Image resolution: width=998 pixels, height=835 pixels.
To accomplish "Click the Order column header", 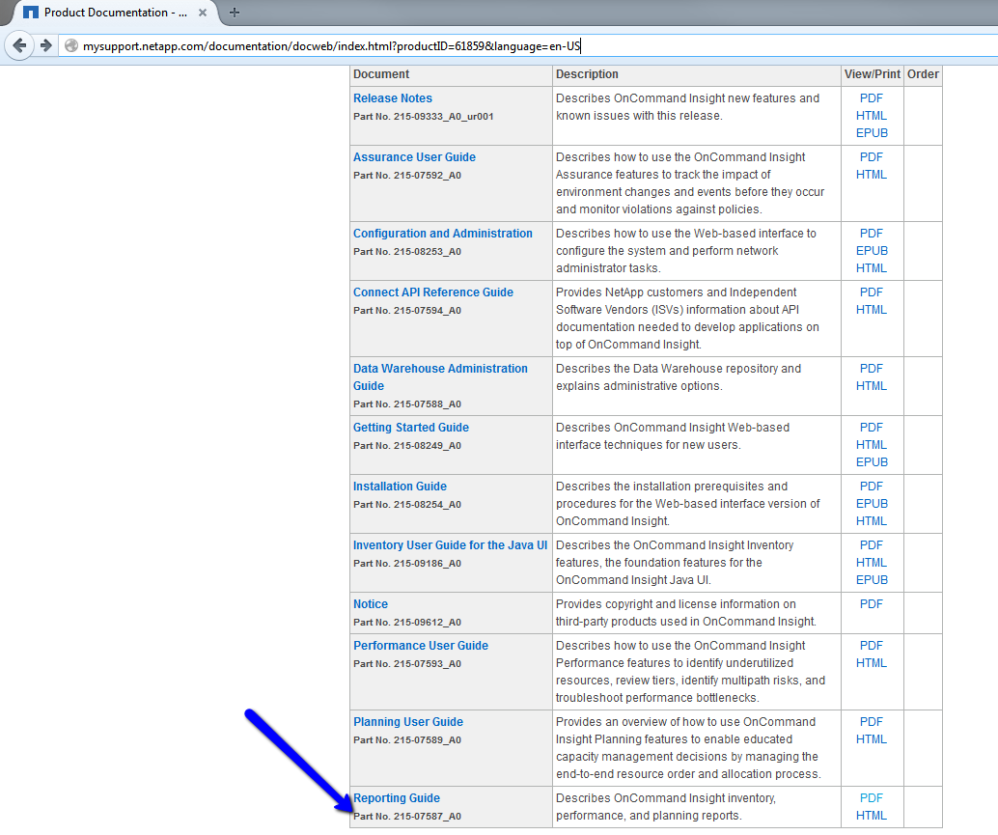I will pyautogui.click(x=923, y=74).
